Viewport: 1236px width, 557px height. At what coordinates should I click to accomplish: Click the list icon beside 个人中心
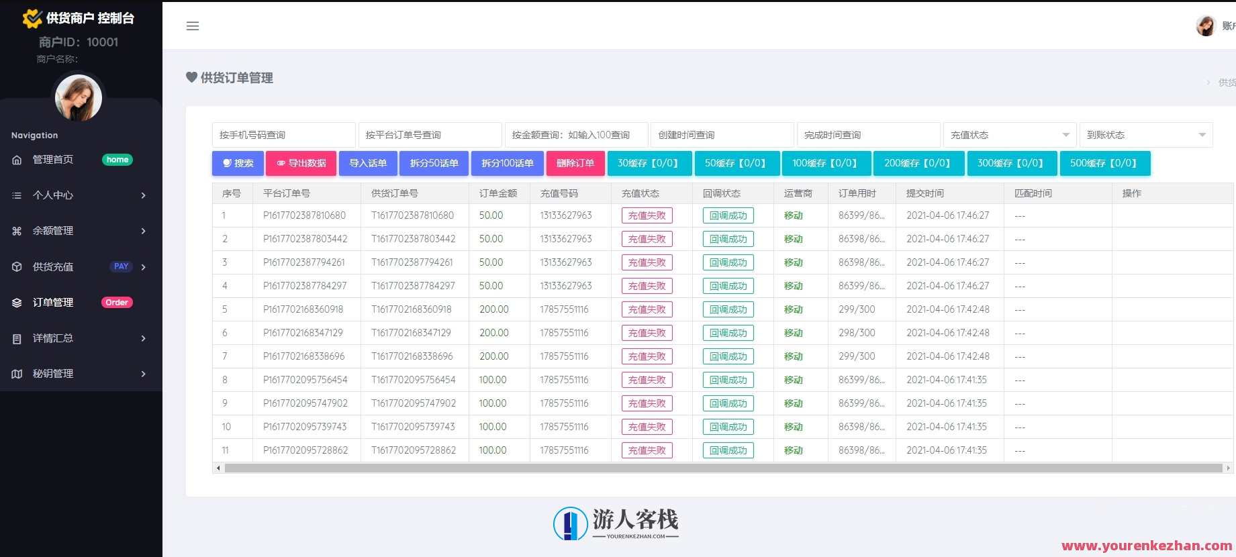(17, 195)
